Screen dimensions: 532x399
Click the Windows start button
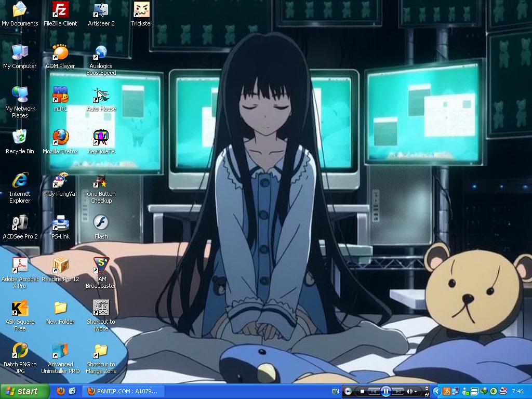click(x=24, y=391)
